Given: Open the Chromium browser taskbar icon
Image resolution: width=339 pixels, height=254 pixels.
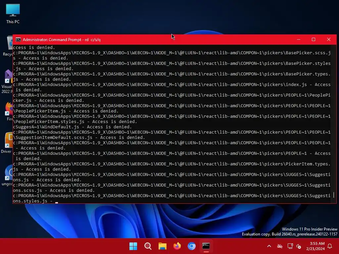Looking at the screenshot, I should [192, 246].
